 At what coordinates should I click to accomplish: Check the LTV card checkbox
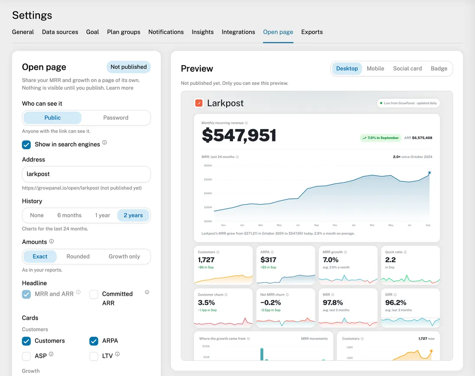tap(94, 356)
